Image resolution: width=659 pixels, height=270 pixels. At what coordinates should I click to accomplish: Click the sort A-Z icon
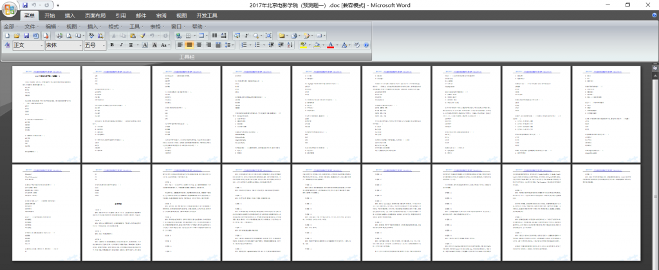[x=290, y=45]
